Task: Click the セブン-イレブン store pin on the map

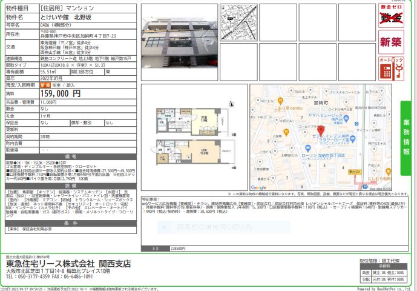Action: pos(353,138)
